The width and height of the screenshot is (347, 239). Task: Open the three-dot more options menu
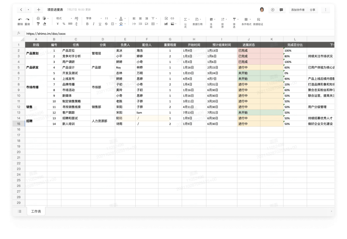pyautogui.click(x=325, y=10)
